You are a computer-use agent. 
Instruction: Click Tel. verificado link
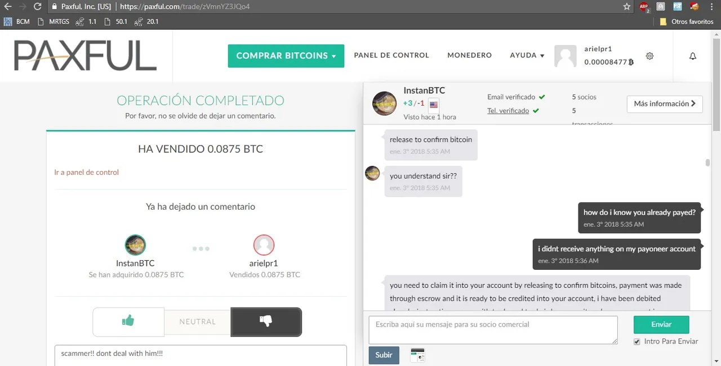click(508, 111)
